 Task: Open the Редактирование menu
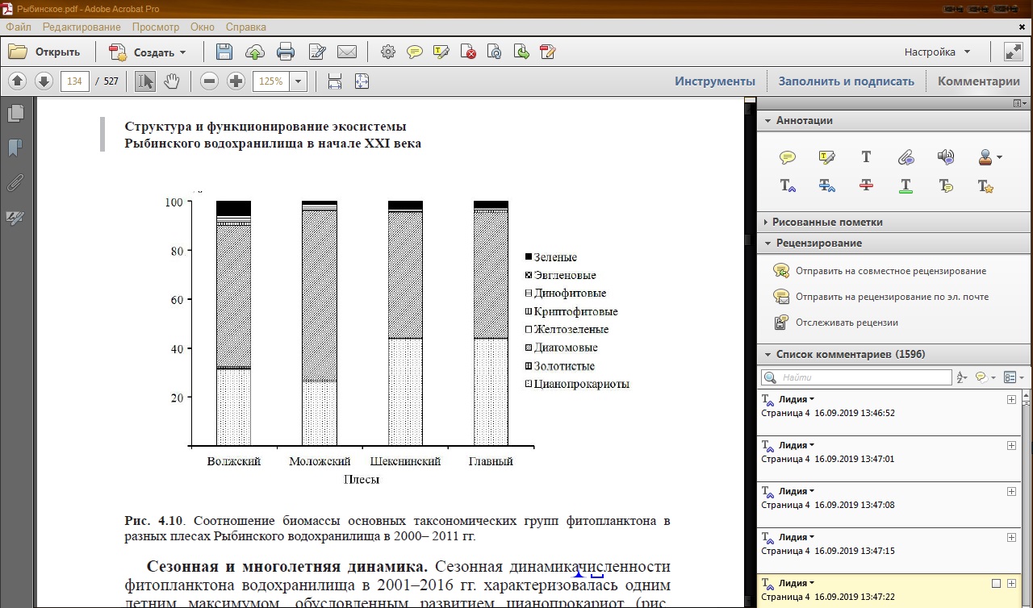click(x=82, y=27)
